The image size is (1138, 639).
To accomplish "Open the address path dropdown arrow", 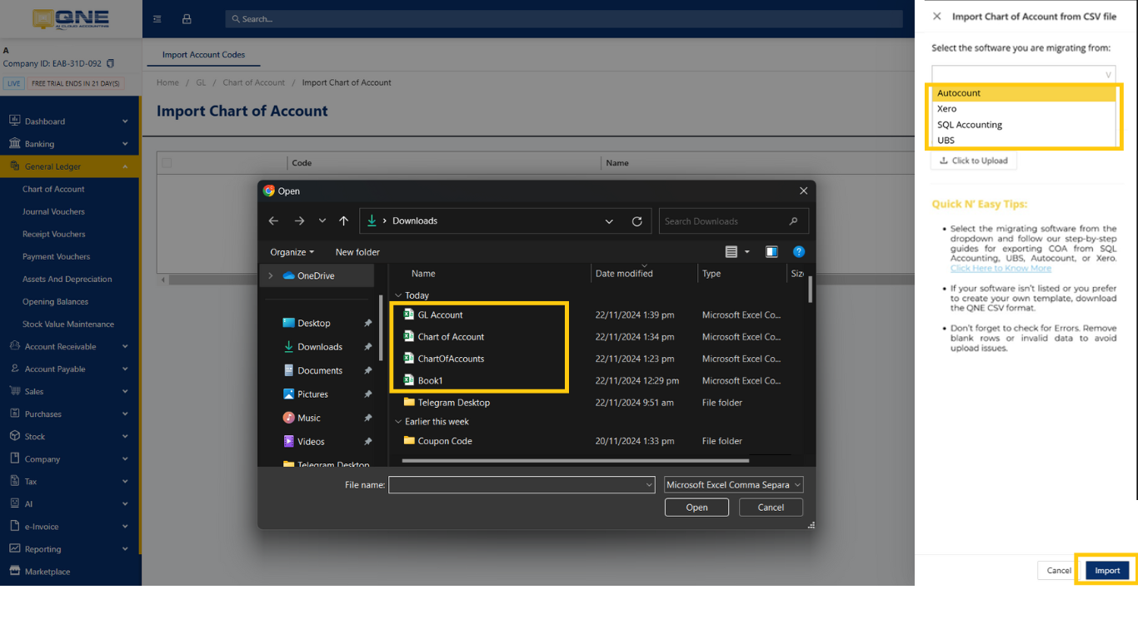I will pyautogui.click(x=609, y=221).
